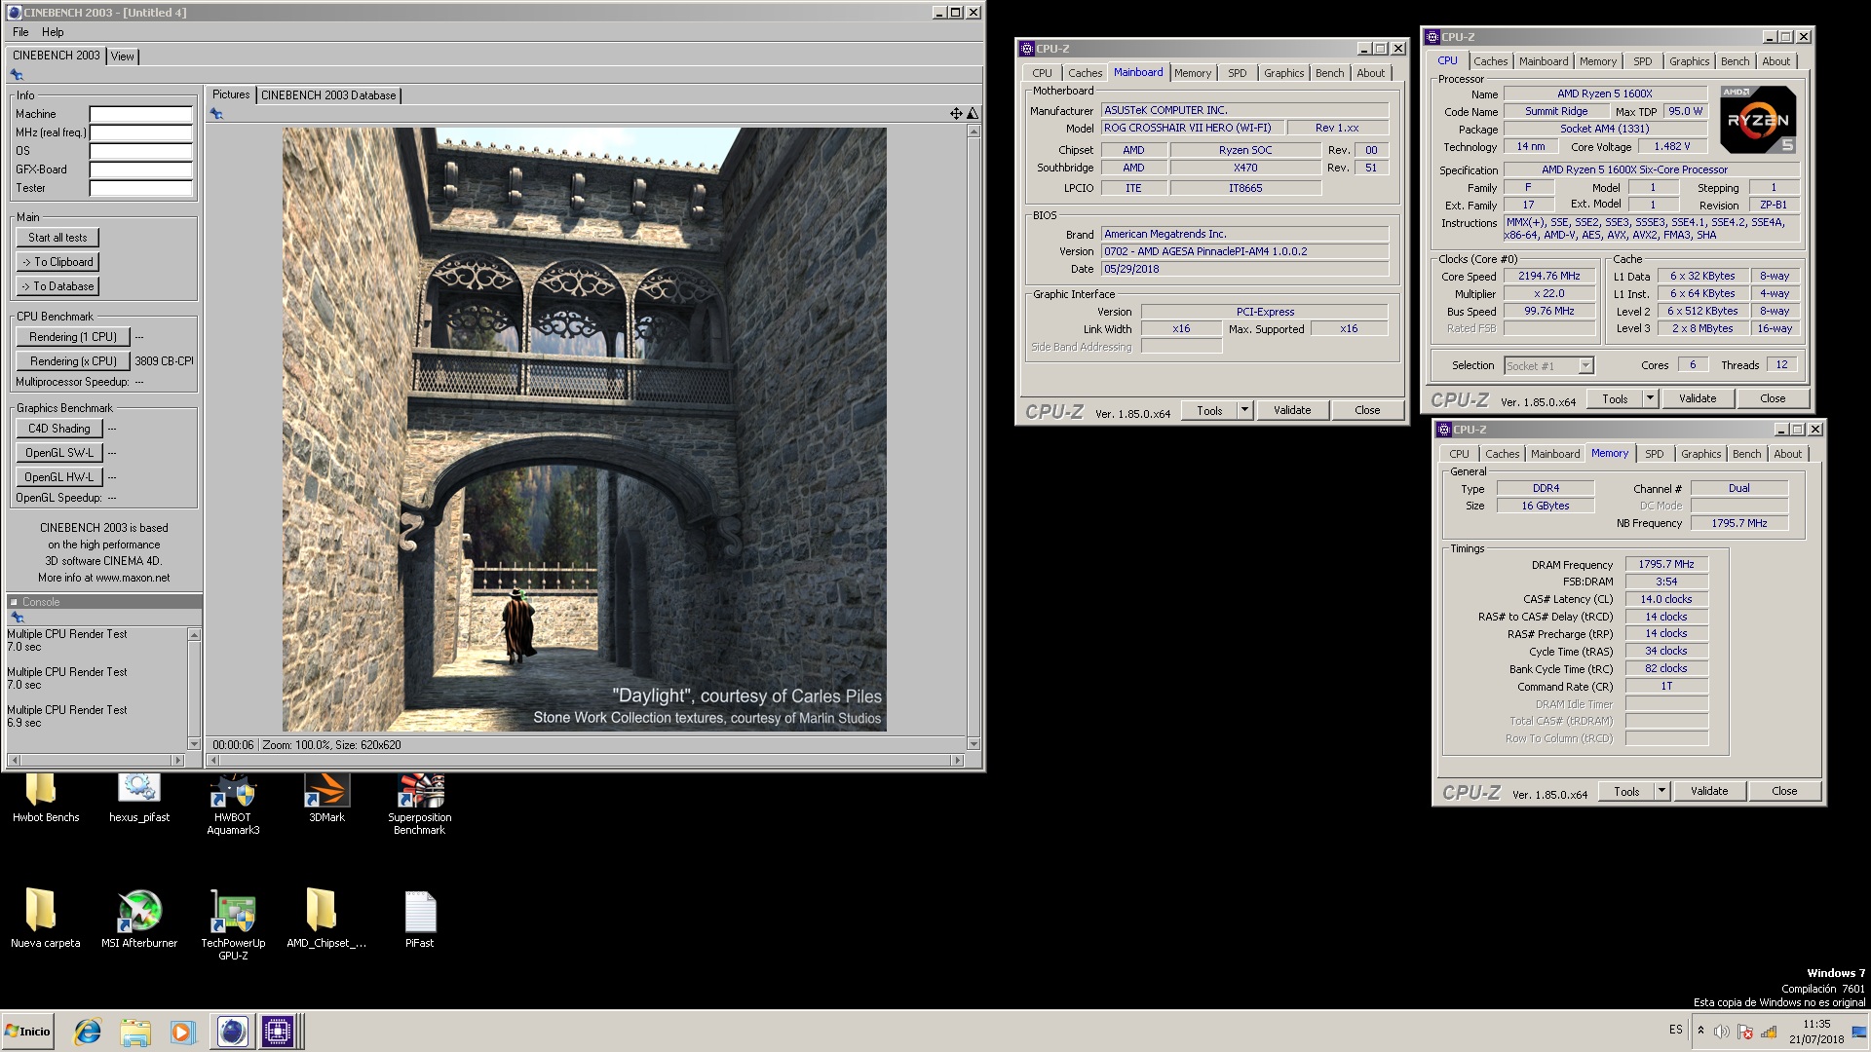
Task: Click the To Database button
Action: tap(57, 286)
